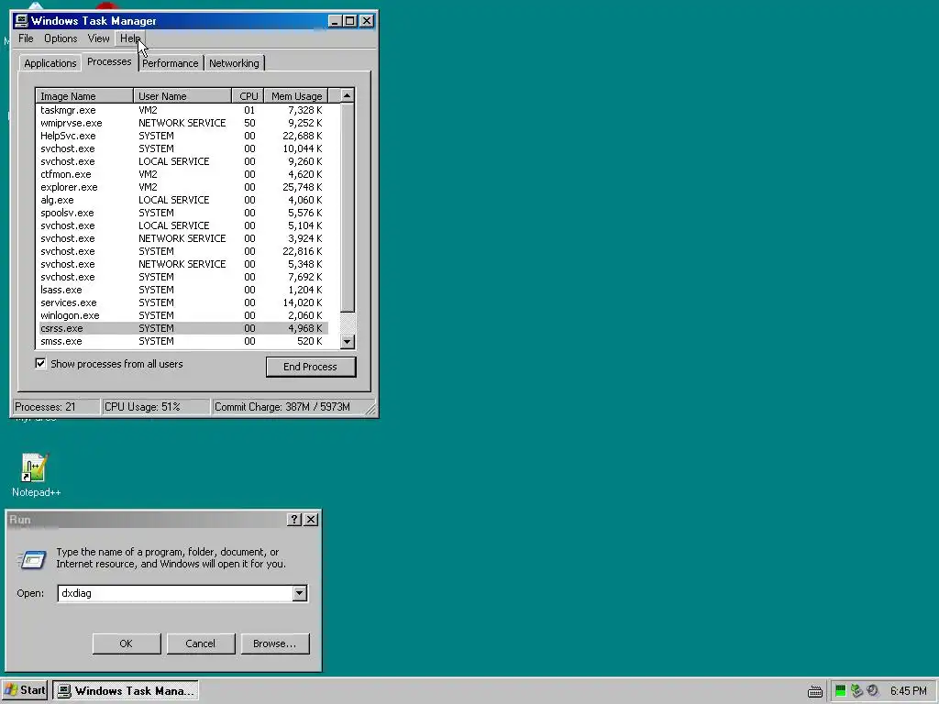Screen dimensions: 939x704
Task: Select the services.exe process row
Action: tap(182, 302)
